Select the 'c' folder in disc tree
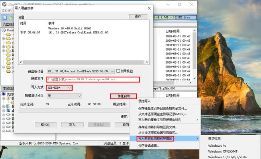Screen dimensions: 261x159 pyautogui.click(x=8, y=43)
